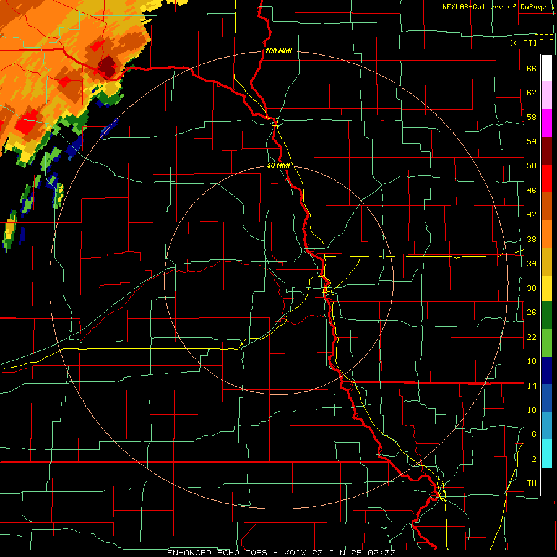
Task: Click the "30" legend value
Action: coord(532,288)
